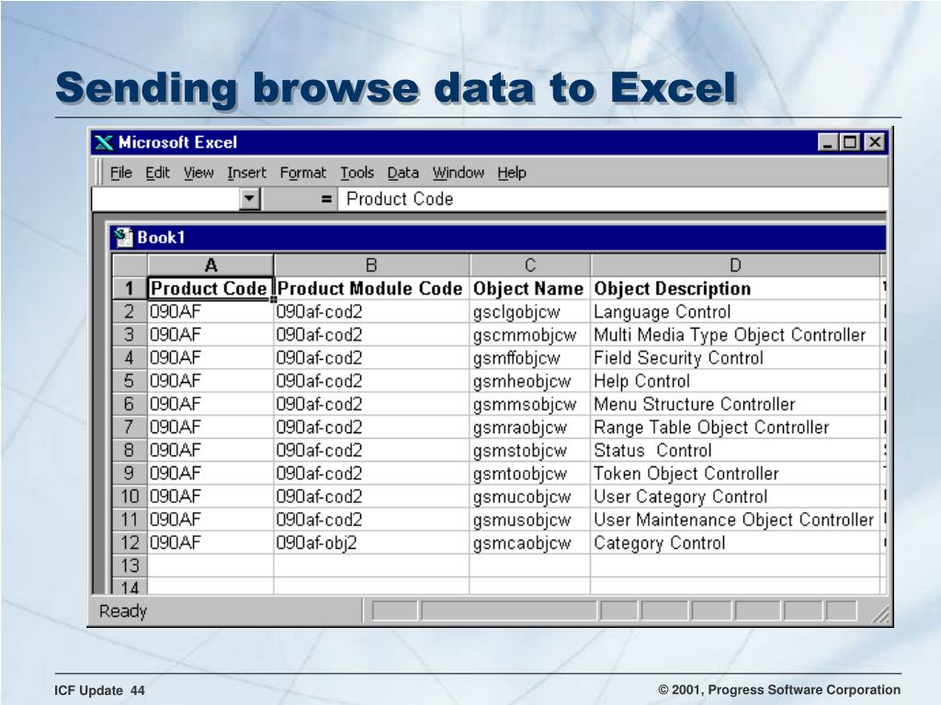Select the Product Code header cell
The width and height of the screenshot is (941, 705).
click(x=210, y=288)
